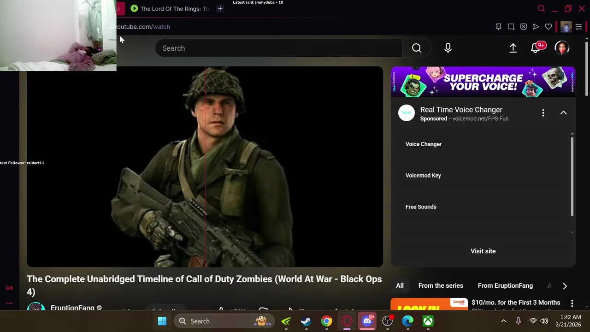Select Voice Changer ad link

(x=424, y=144)
